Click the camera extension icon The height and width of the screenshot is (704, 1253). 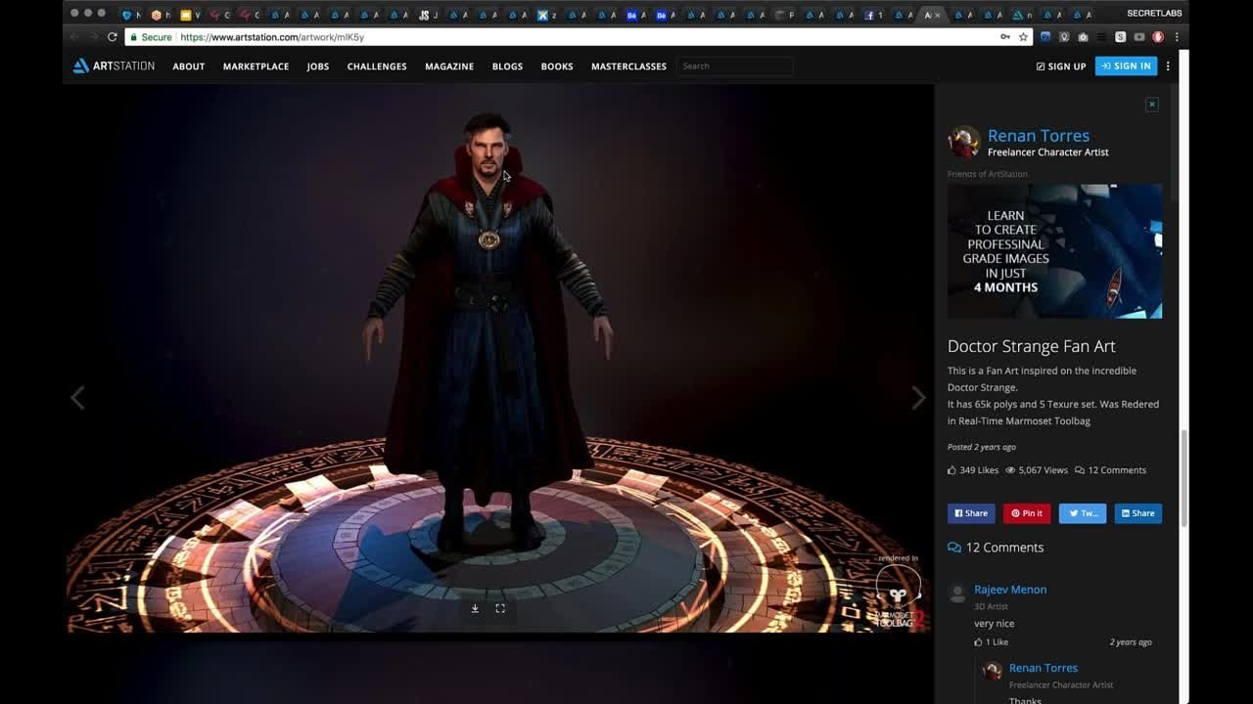pyautogui.click(x=1083, y=37)
